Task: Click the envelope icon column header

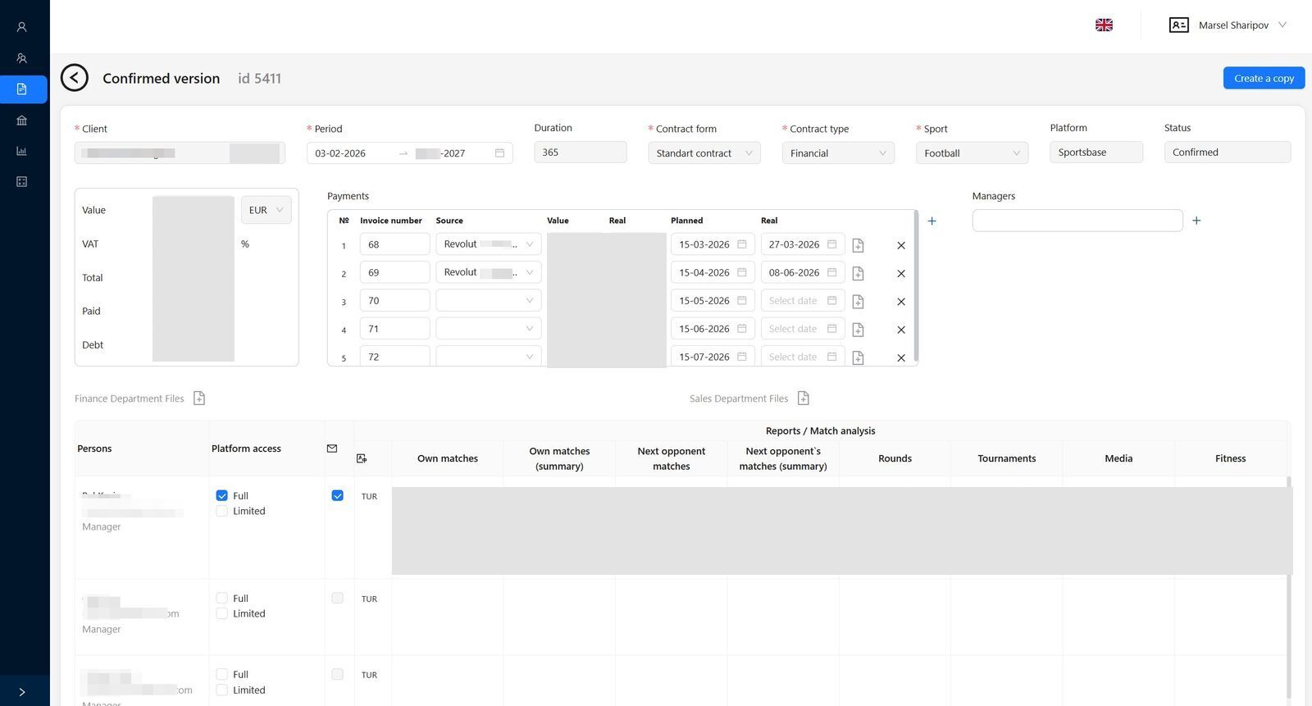Action: [x=332, y=449]
